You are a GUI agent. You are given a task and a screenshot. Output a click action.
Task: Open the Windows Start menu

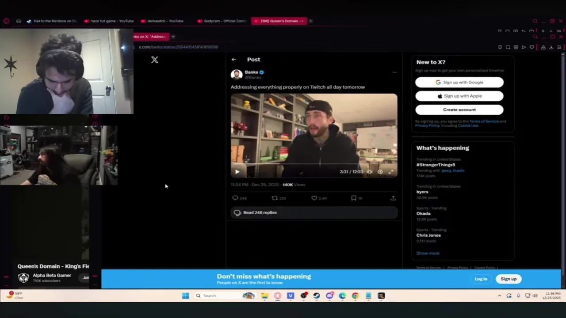(185, 296)
